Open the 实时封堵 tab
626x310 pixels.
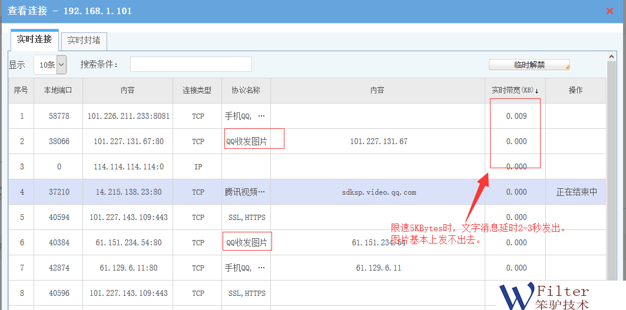click(84, 41)
